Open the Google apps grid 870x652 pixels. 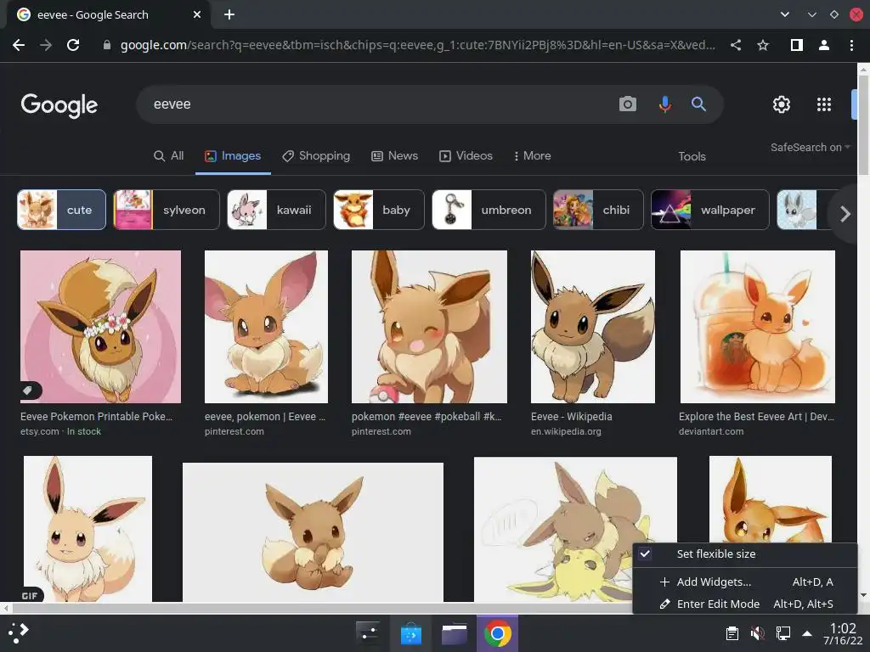point(824,104)
